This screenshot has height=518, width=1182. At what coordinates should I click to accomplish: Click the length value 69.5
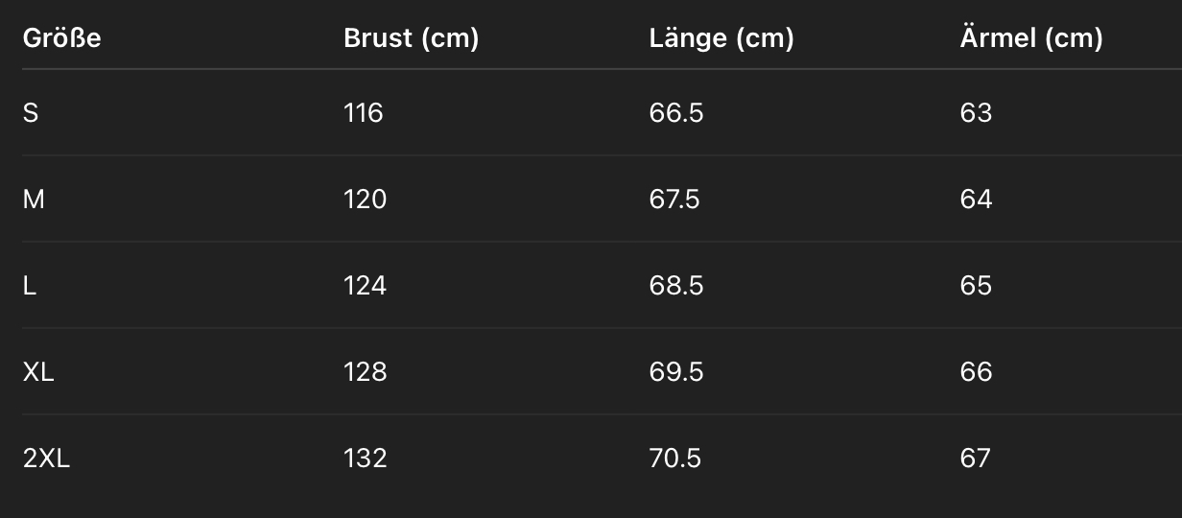pos(676,372)
